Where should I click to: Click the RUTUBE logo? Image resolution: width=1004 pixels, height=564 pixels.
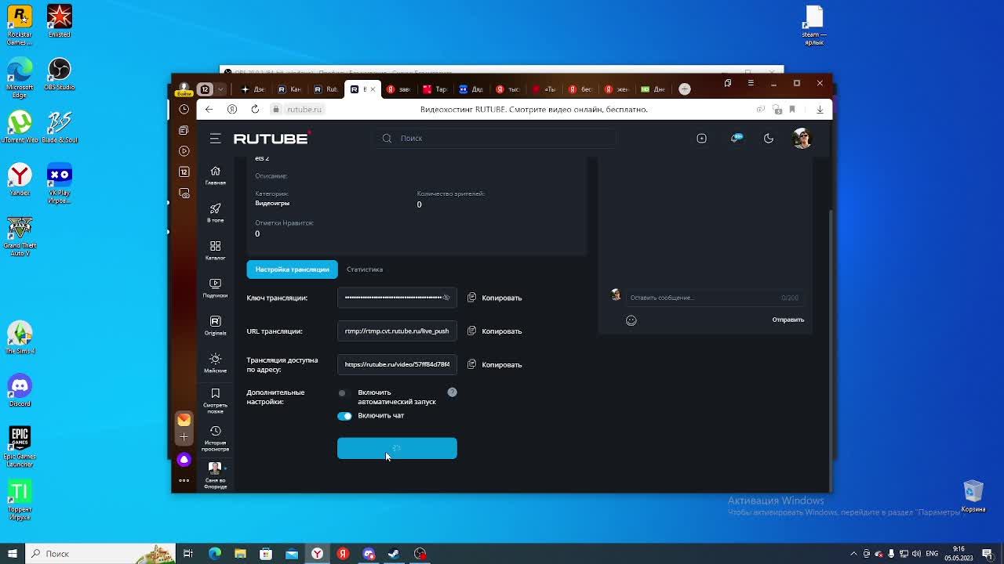click(271, 139)
